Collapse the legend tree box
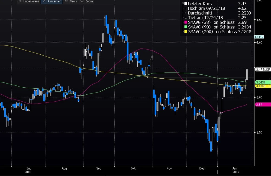The image size is (271, 176). (182, 4)
